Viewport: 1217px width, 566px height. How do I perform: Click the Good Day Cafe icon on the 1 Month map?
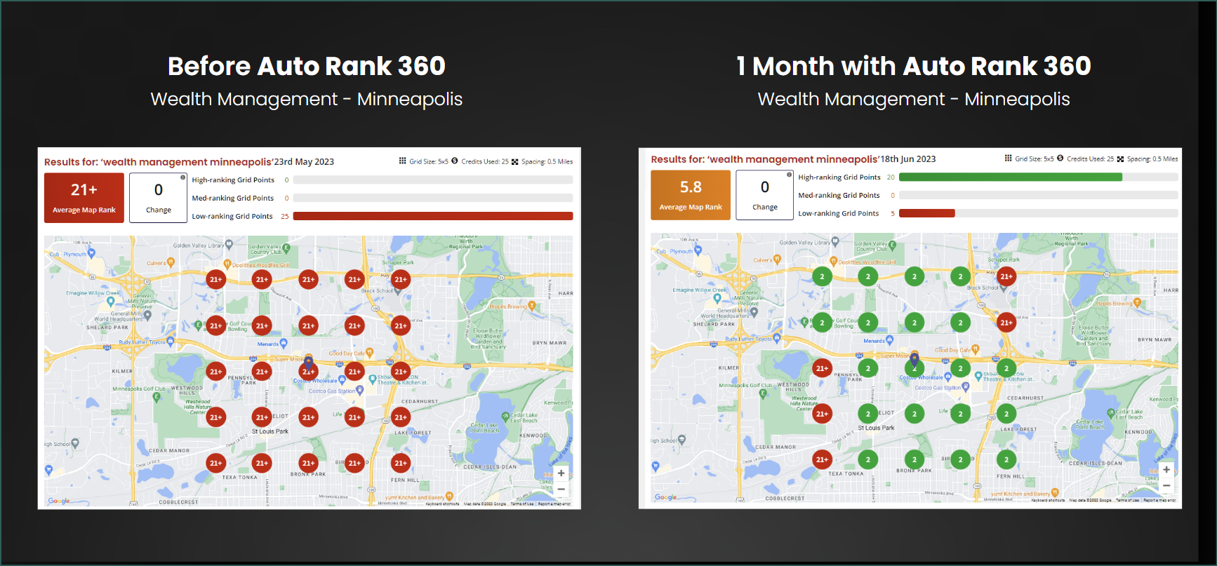click(x=976, y=349)
